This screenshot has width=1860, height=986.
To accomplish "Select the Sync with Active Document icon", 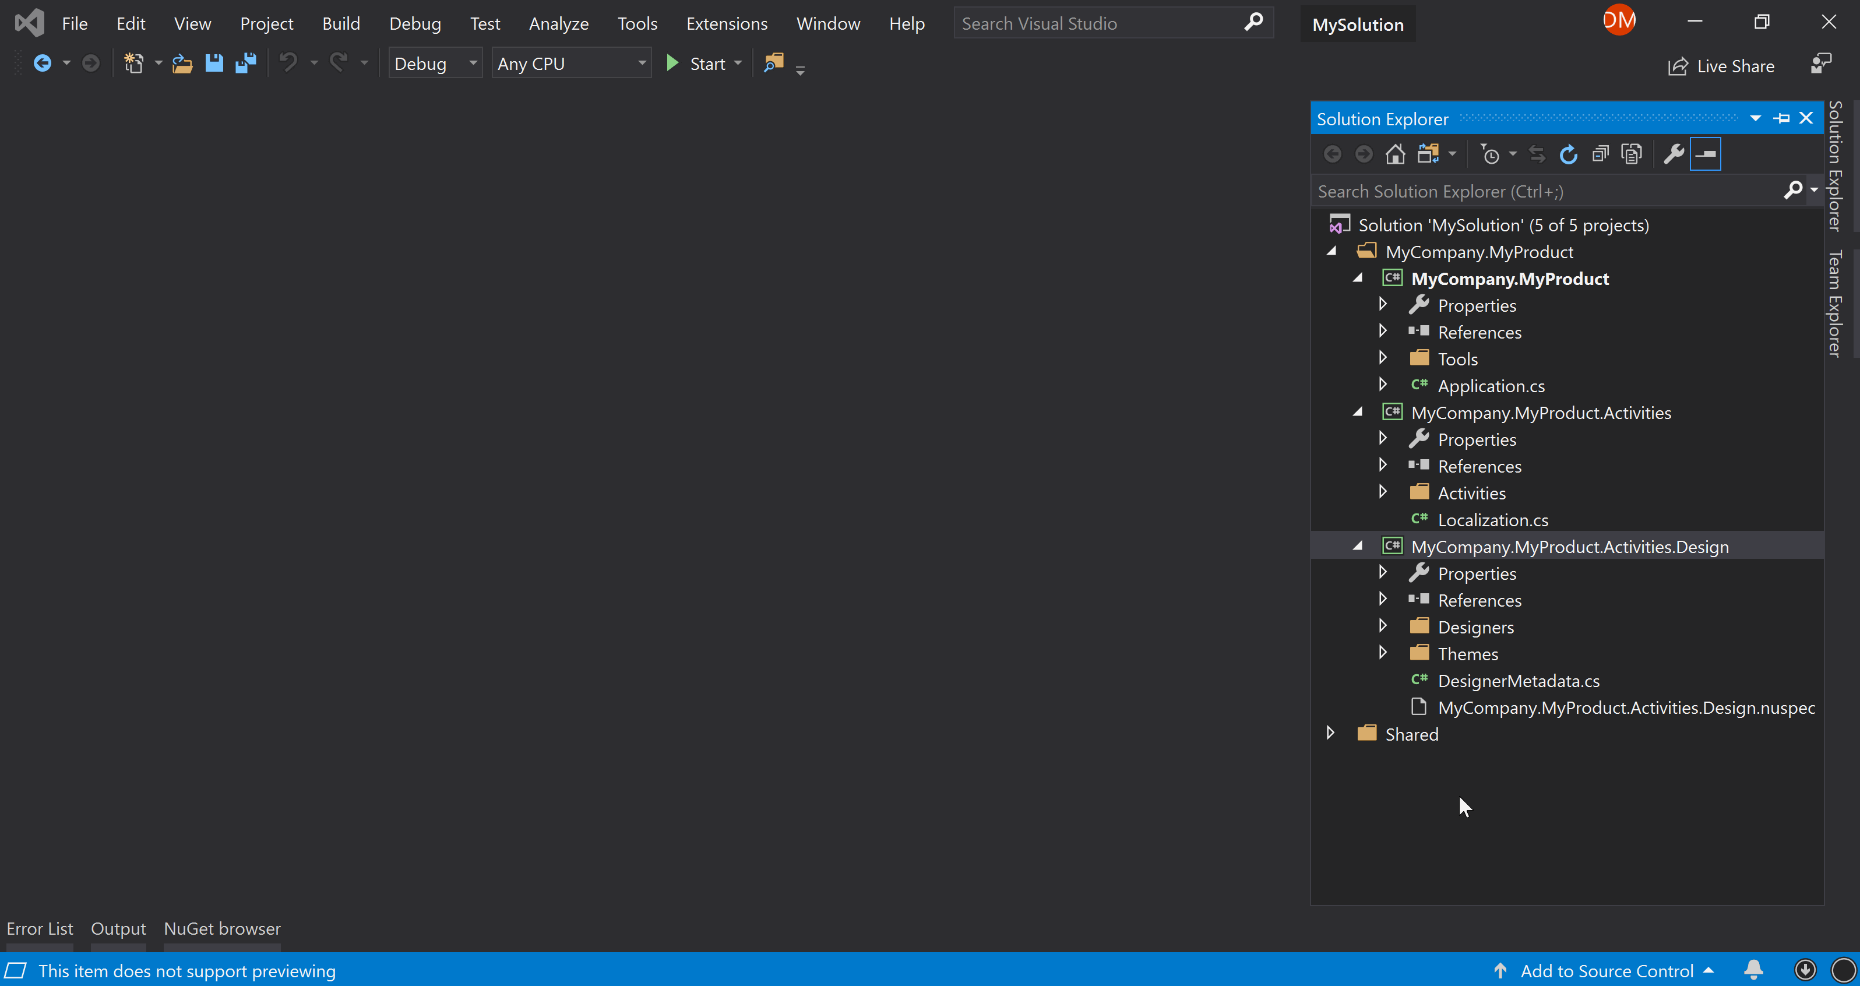I will [x=1537, y=154].
